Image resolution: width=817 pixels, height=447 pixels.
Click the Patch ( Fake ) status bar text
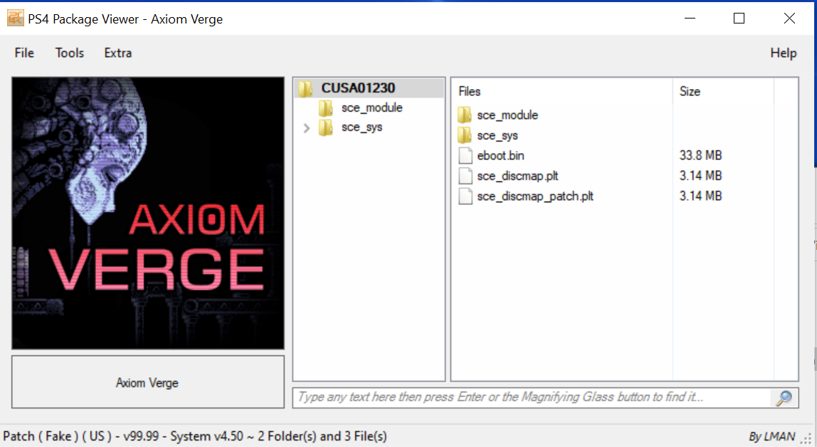195,436
